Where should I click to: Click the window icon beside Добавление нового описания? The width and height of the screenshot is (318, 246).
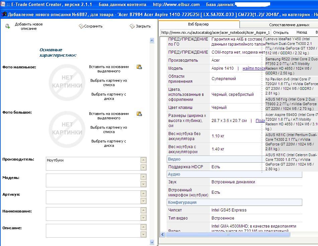coord(4,14)
